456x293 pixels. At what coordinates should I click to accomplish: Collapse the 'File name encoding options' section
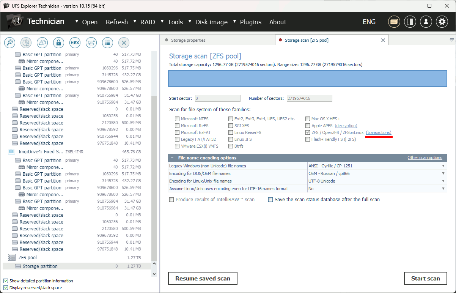174,158
